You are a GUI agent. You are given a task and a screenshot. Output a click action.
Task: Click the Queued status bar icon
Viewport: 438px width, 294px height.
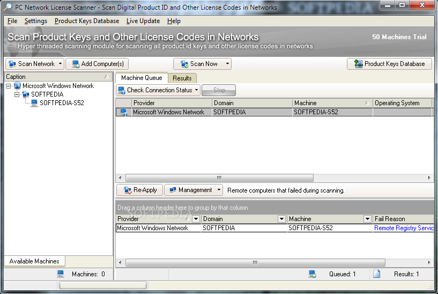coord(313,274)
